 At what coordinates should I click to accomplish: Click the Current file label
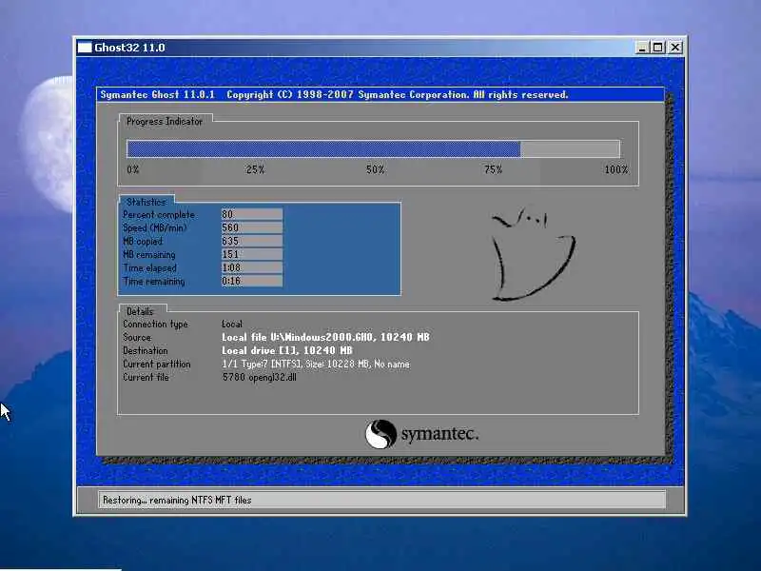tap(146, 377)
